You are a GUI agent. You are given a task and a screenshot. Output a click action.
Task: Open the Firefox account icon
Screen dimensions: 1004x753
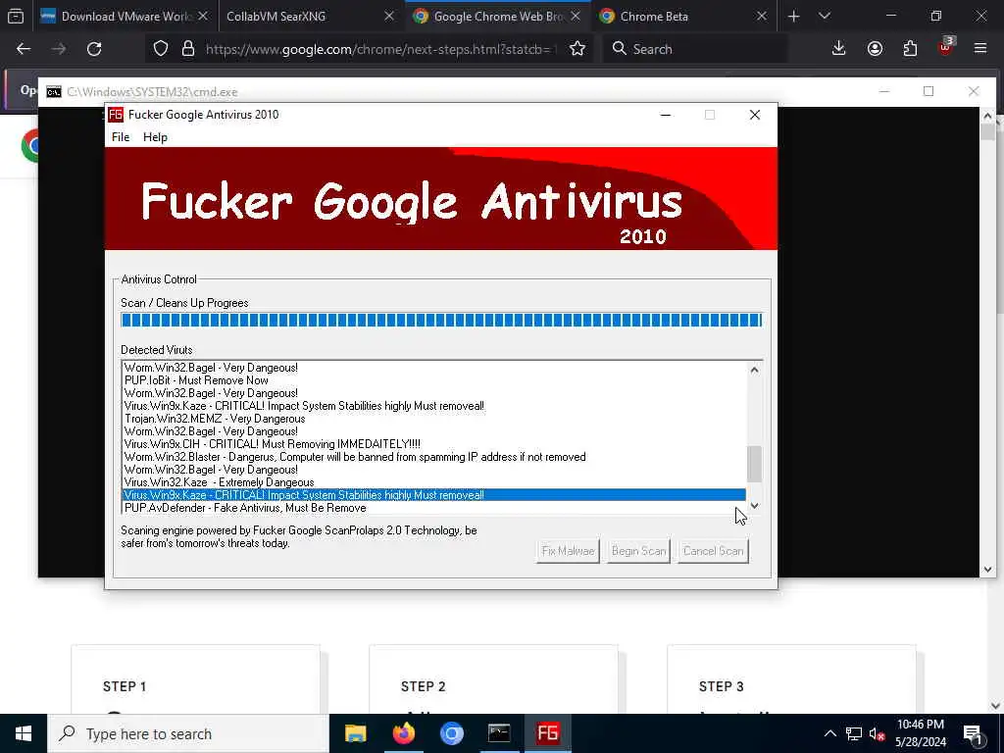[875, 49]
